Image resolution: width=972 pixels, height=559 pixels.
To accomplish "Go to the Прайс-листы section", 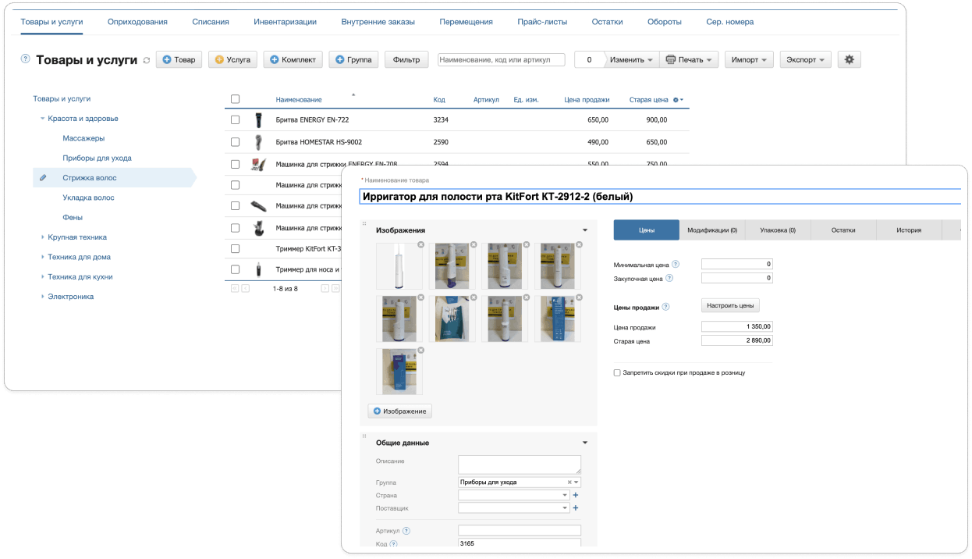I will tap(542, 22).
